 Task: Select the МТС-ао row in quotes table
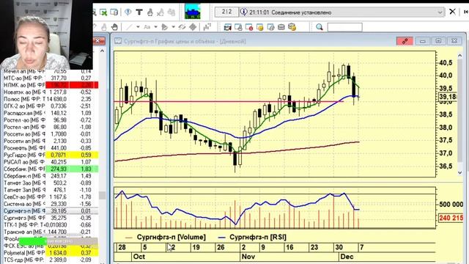point(50,78)
